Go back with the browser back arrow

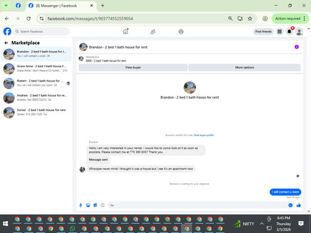(7, 19)
